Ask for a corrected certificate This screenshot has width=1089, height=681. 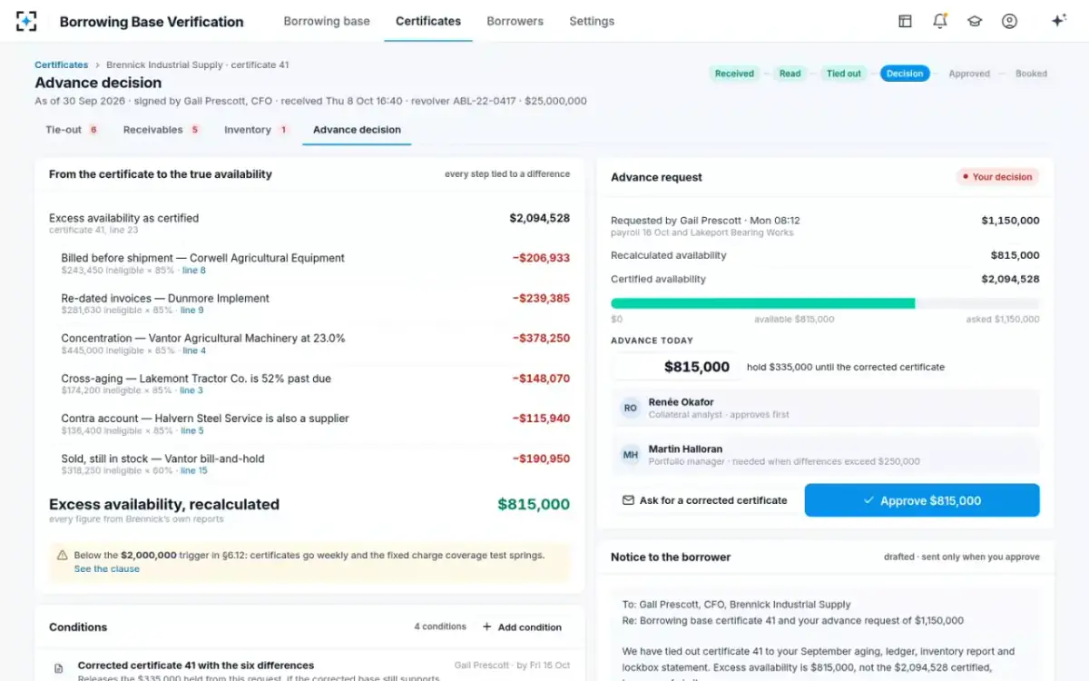coord(705,500)
